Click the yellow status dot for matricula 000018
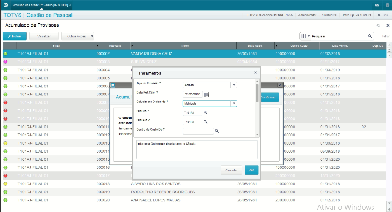 [x=6, y=184]
